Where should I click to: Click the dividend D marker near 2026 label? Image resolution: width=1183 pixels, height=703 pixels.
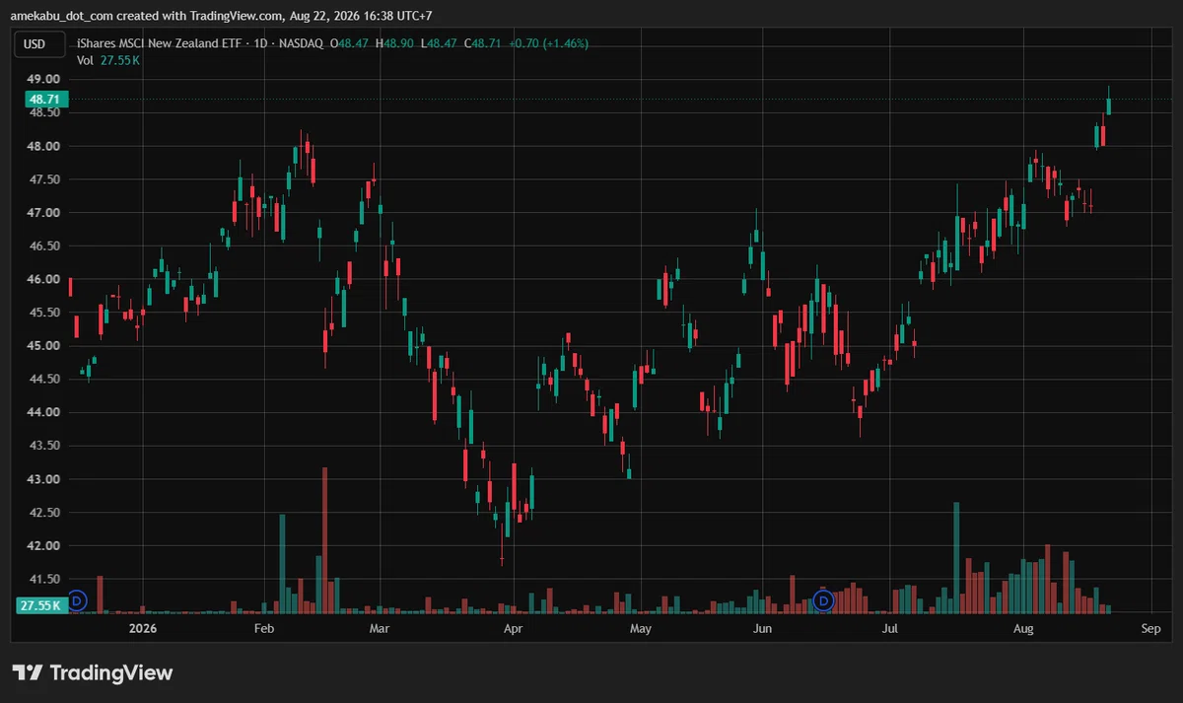coord(78,599)
